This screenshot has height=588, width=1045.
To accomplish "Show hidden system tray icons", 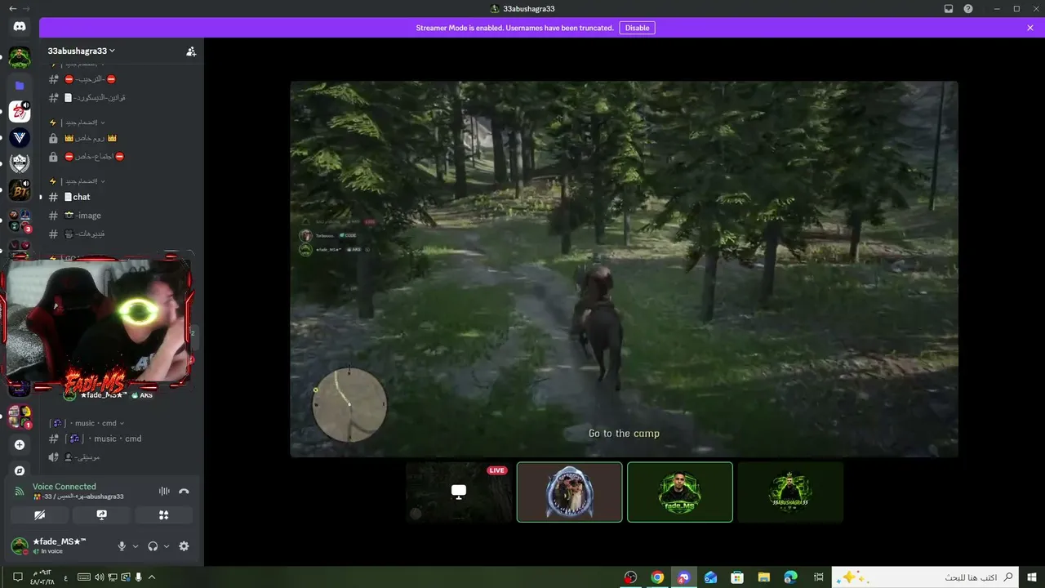I will (x=152, y=577).
